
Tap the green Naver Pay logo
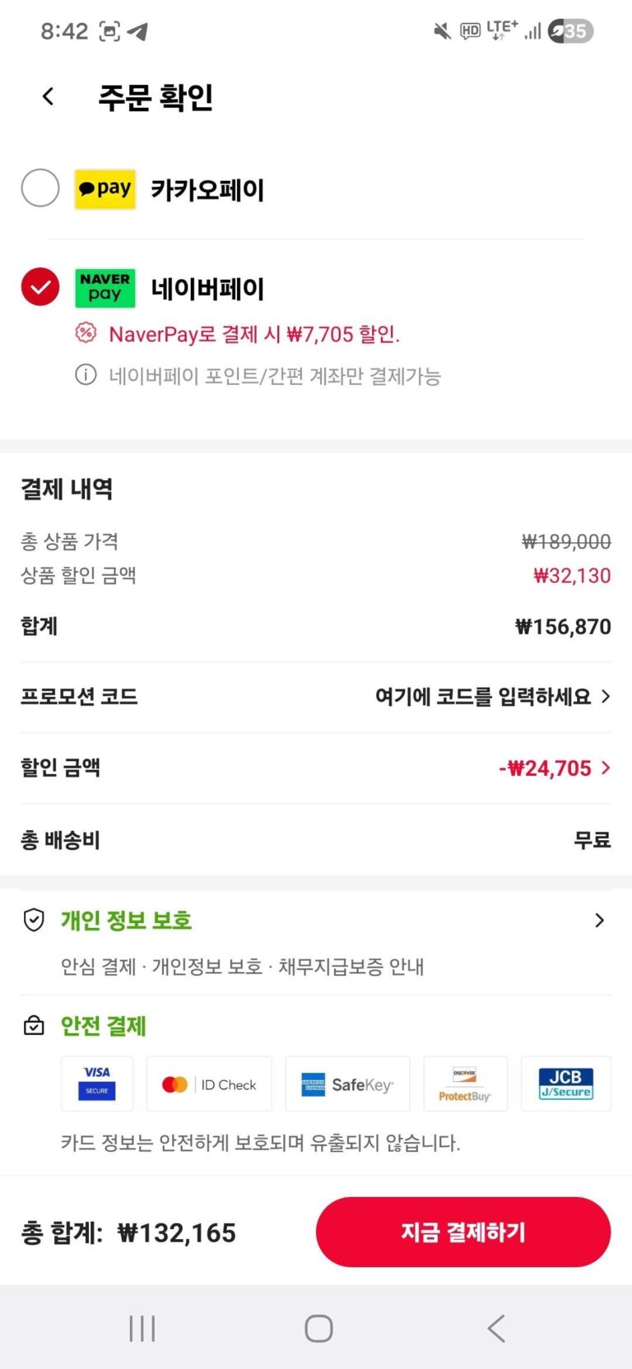(105, 288)
